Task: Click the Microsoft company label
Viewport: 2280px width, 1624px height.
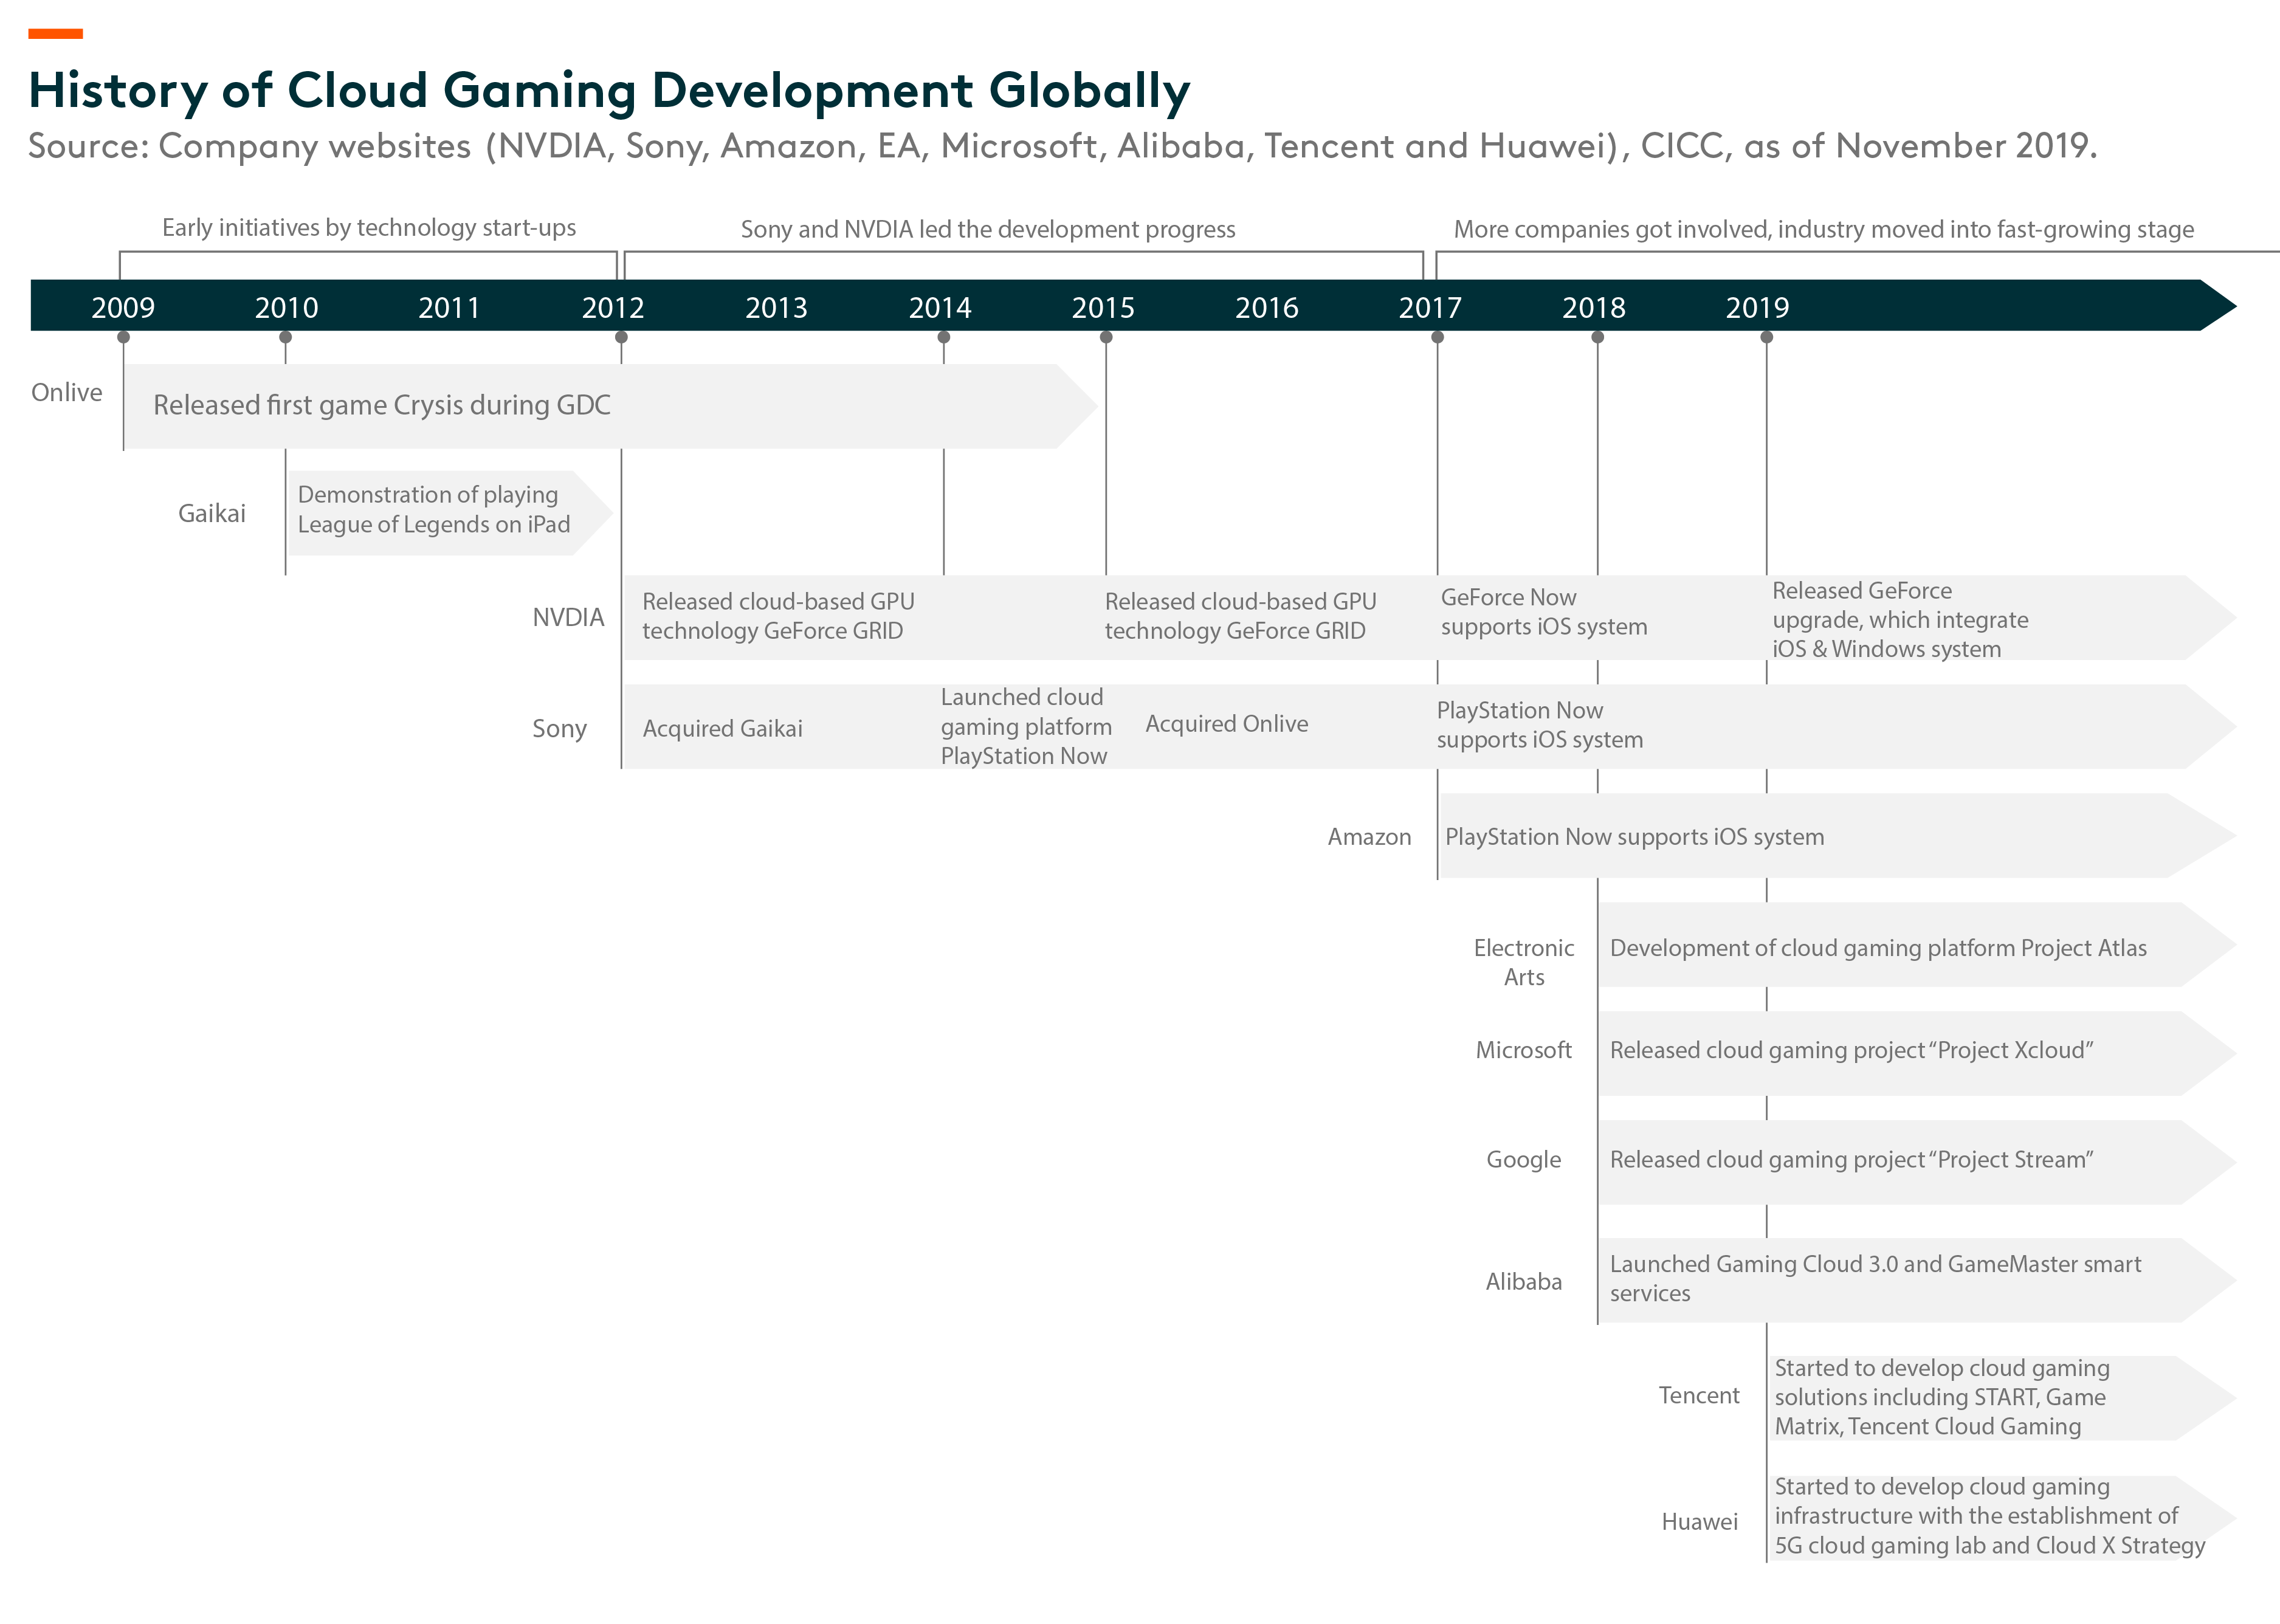Action: coord(1523,1050)
